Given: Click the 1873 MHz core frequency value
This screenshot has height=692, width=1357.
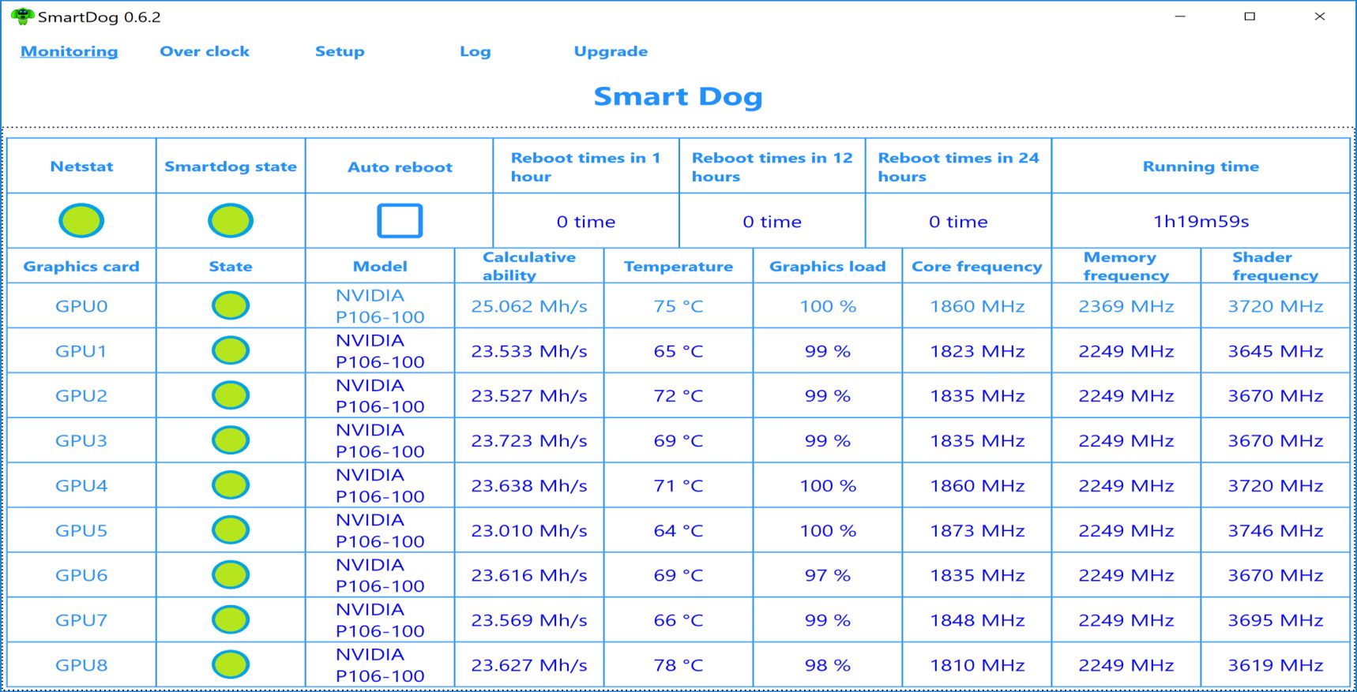Looking at the screenshot, I should (x=977, y=531).
